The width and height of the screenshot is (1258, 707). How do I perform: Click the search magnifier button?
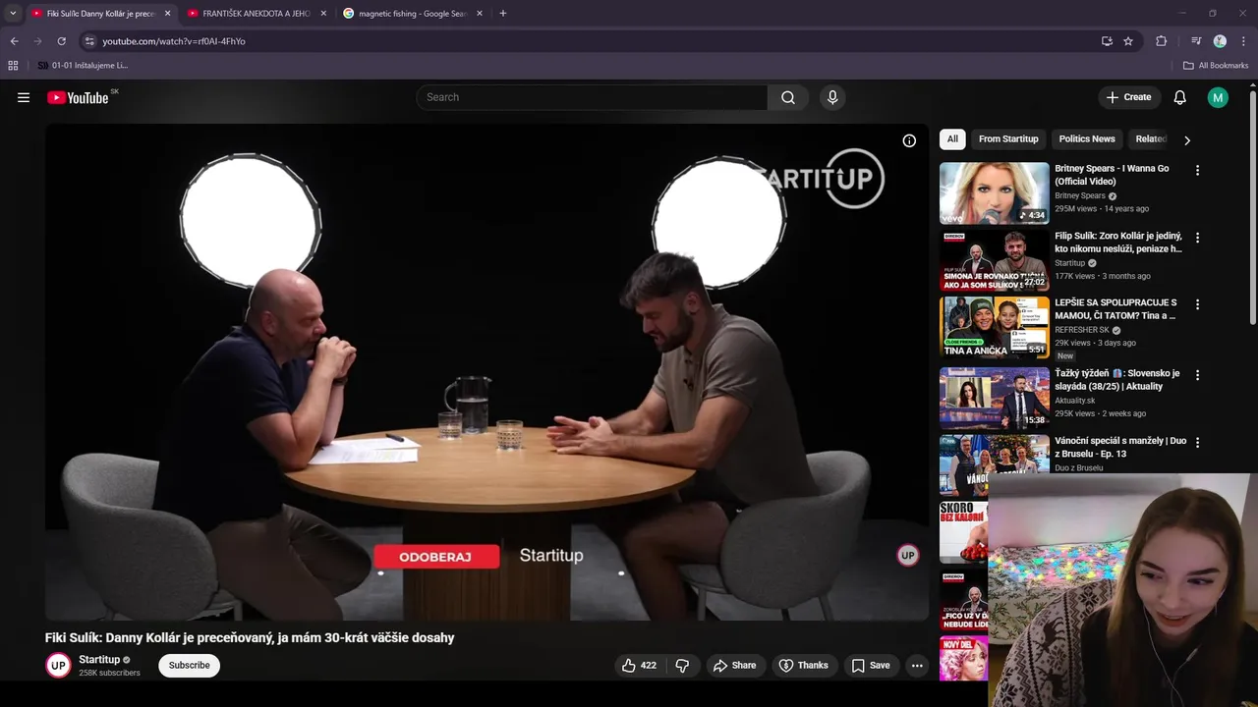pyautogui.click(x=788, y=97)
